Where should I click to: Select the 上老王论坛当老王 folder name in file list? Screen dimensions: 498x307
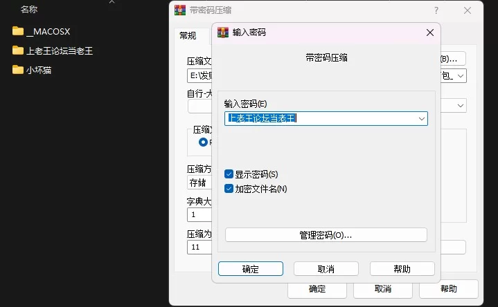tap(60, 50)
